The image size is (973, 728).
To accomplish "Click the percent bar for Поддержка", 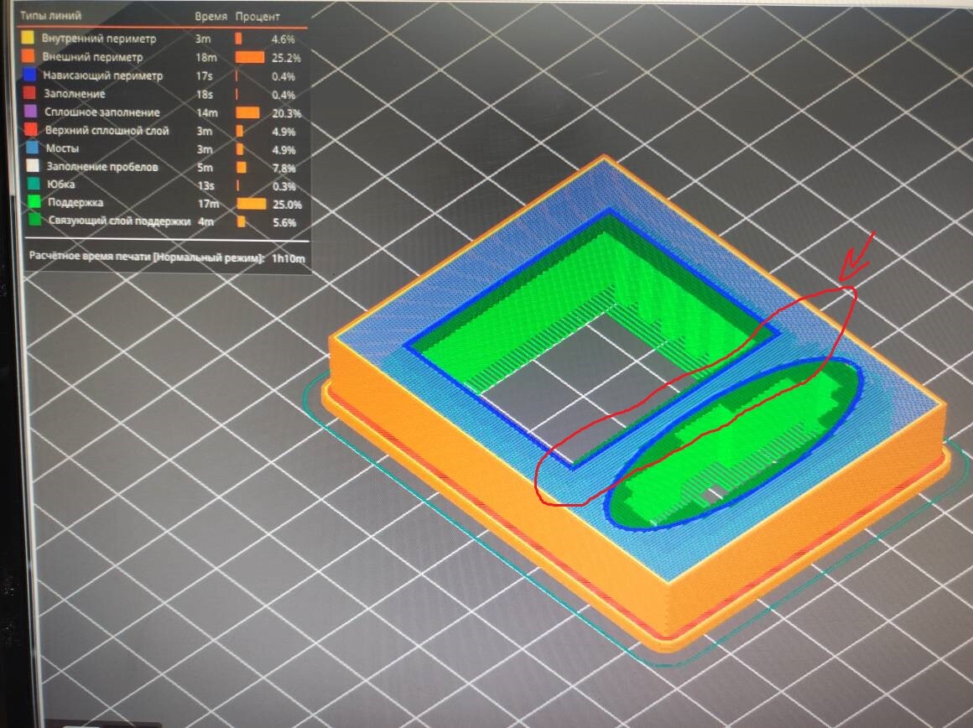I will [x=252, y=204].
